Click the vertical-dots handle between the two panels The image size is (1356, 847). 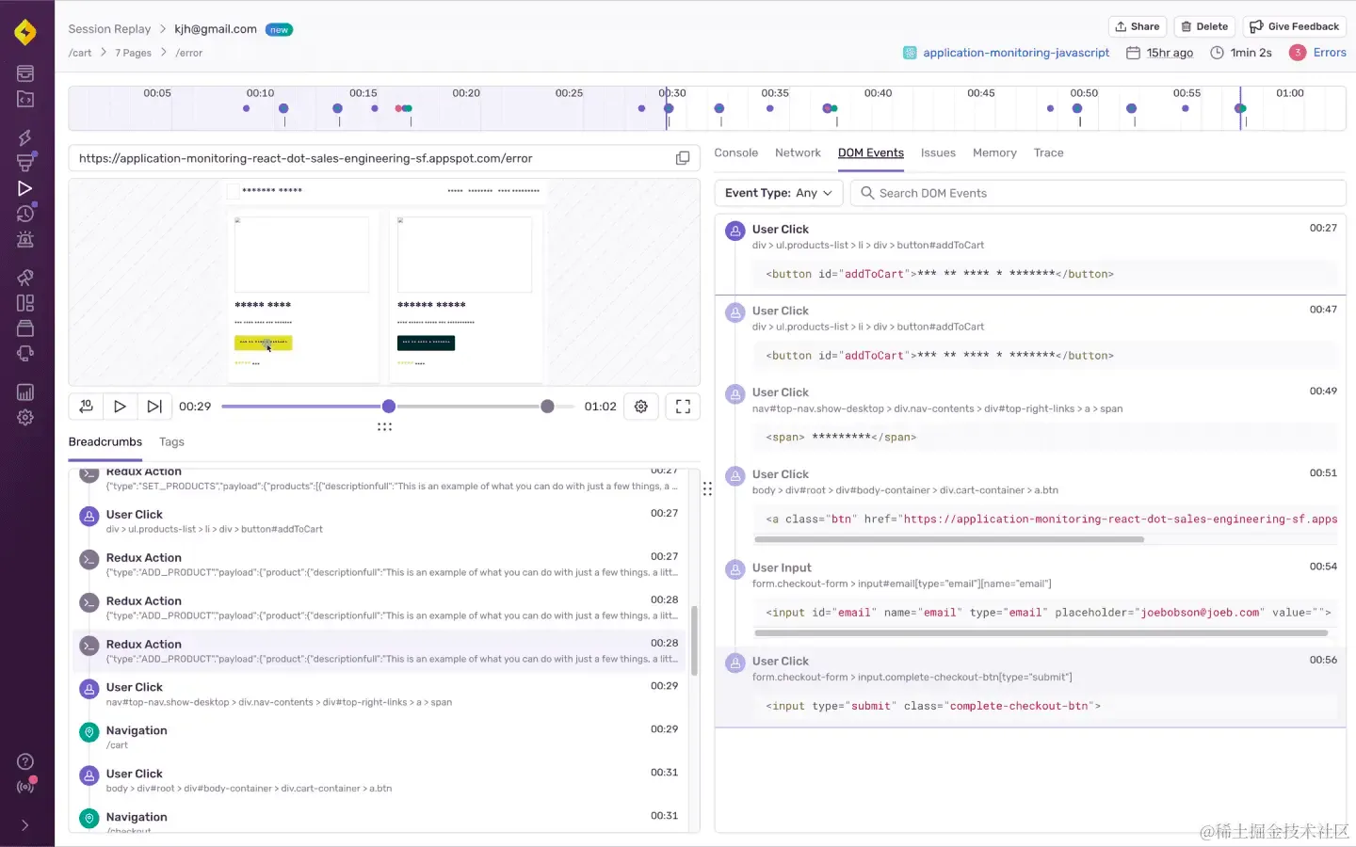[x=707, y=489]
